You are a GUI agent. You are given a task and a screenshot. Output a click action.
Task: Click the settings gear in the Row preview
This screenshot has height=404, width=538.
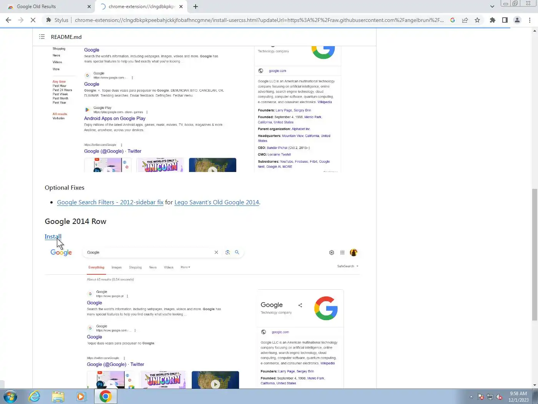point(332,252)
